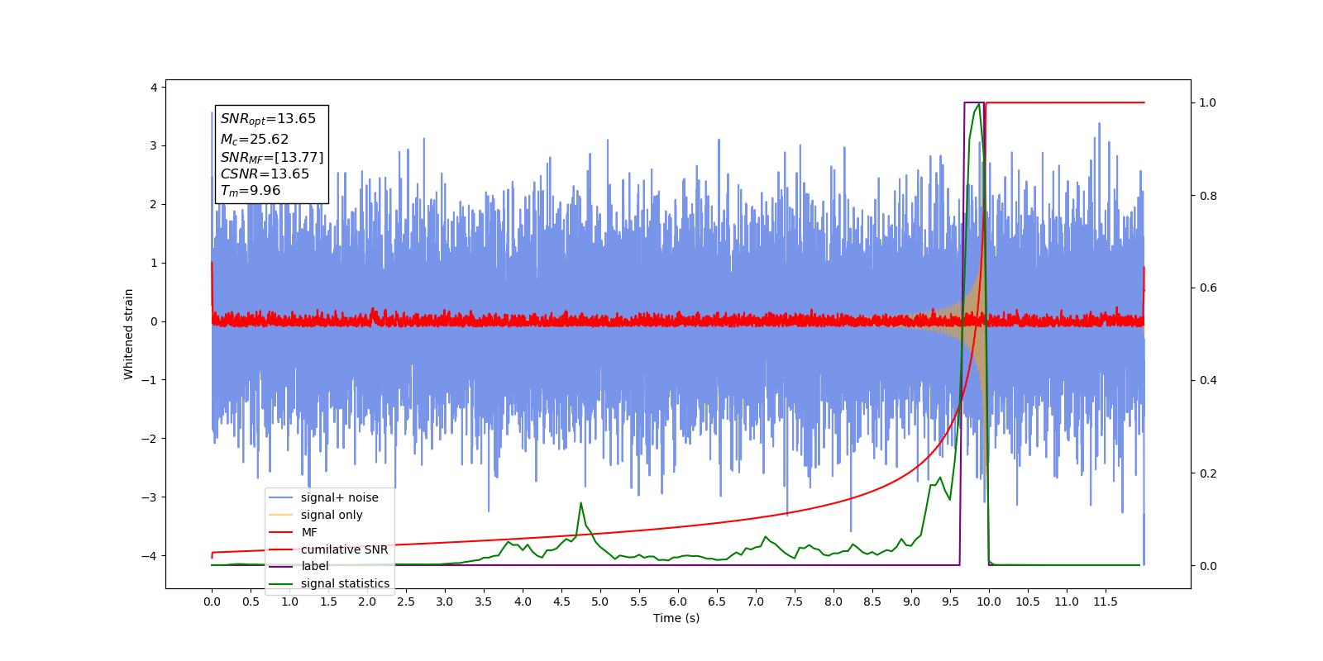Click the 'MF' legend label

click(x=309, y=532)
